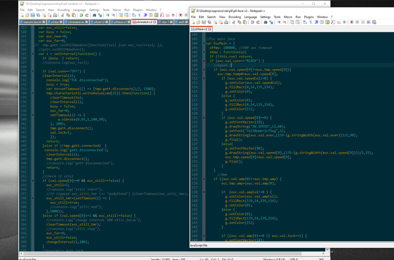This screenshot has width=394, height=260.
Task: Collapse fold at line 121 speed equals zero
Action: point(204,118)
